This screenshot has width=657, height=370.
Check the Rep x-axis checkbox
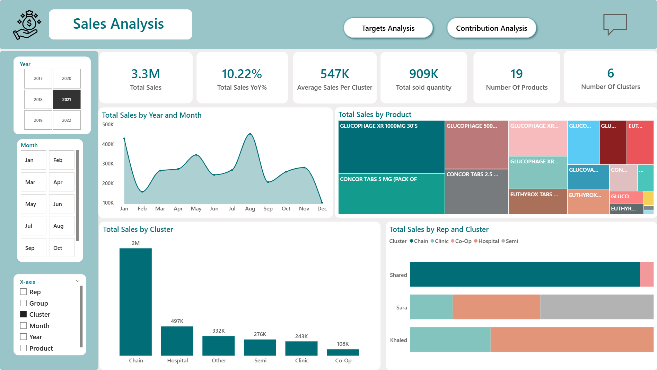point(24,292)
